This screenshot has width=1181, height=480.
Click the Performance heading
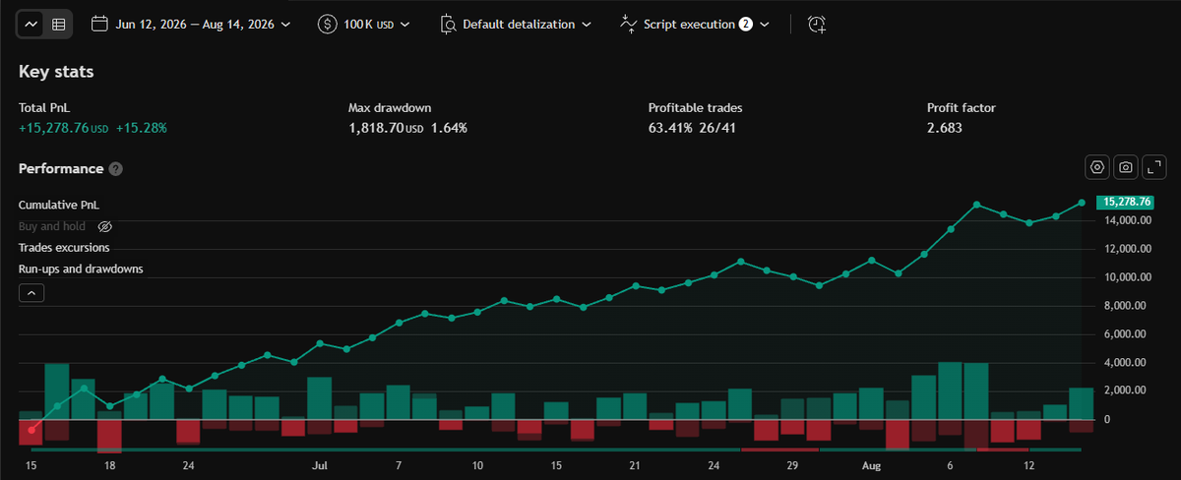click(x=61, y=168)
